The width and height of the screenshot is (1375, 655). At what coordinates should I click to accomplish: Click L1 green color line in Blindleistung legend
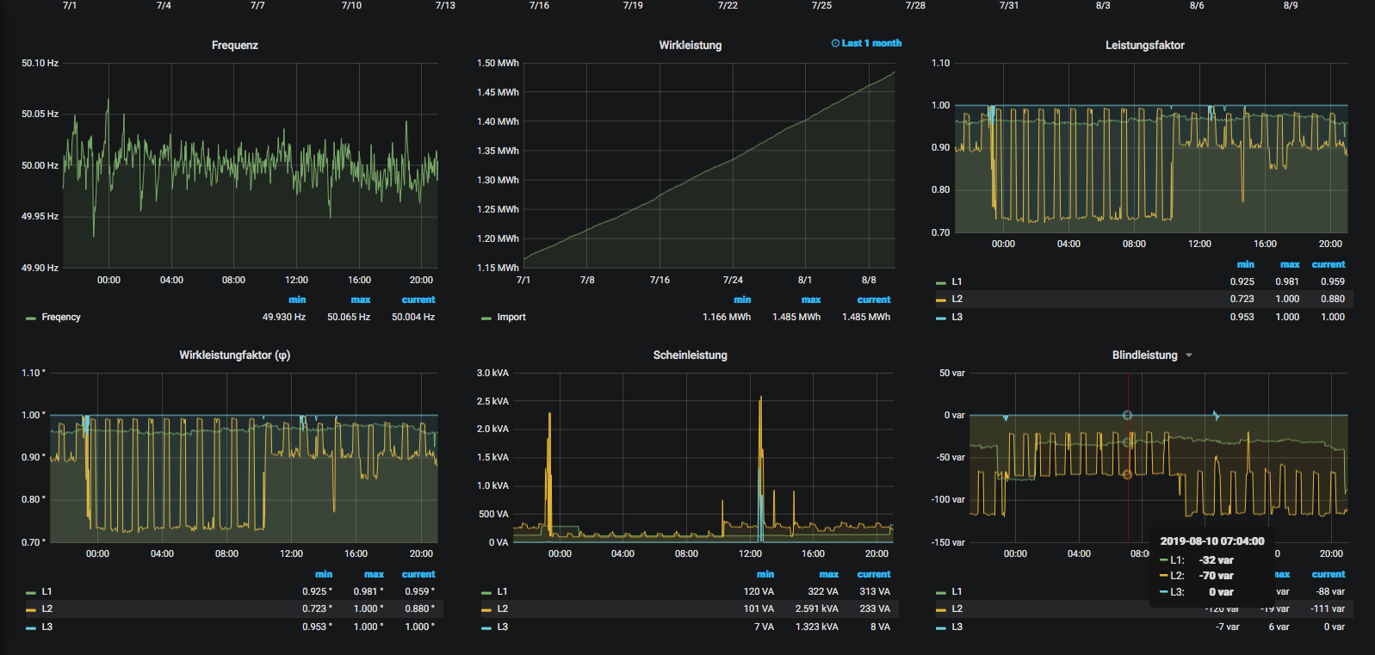[x=941, y=592]
